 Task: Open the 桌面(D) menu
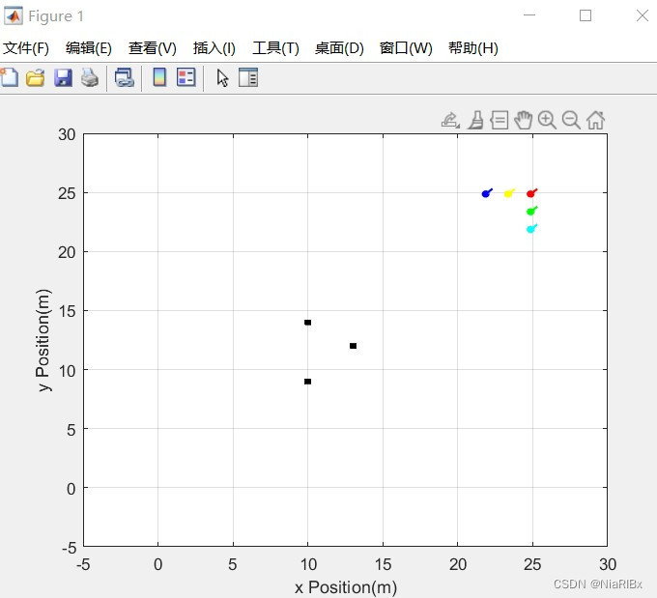pos(339,48)
